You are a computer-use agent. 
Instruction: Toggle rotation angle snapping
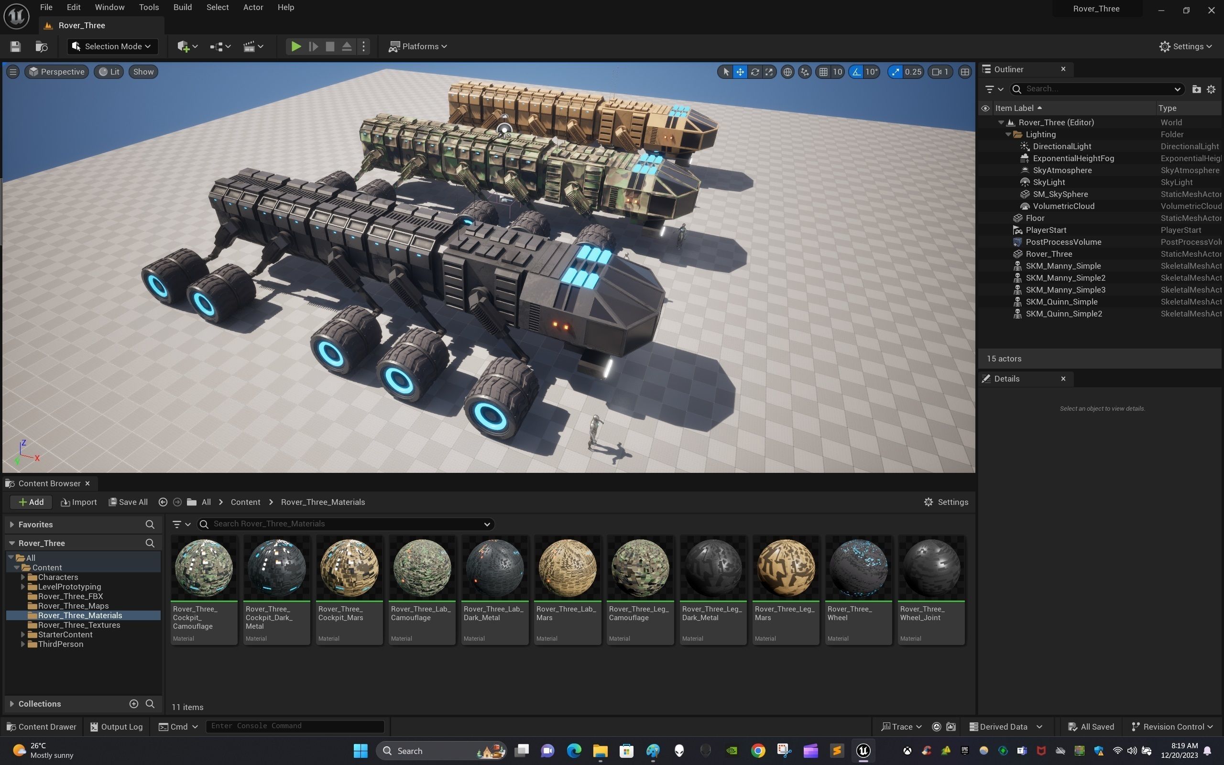[856, 72]
